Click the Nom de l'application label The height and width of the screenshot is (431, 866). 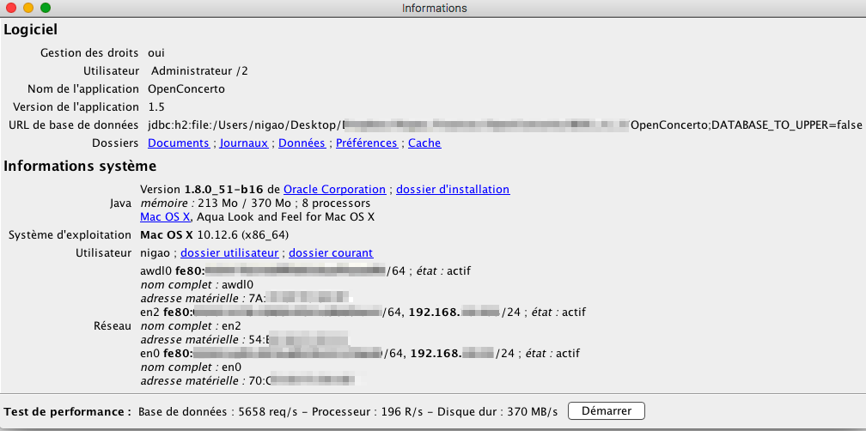coord(83,88)
